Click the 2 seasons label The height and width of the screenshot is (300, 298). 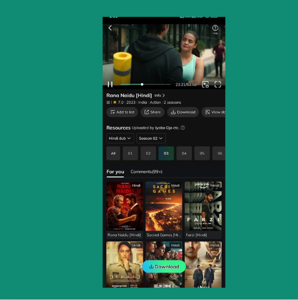(x=172, y=102)
